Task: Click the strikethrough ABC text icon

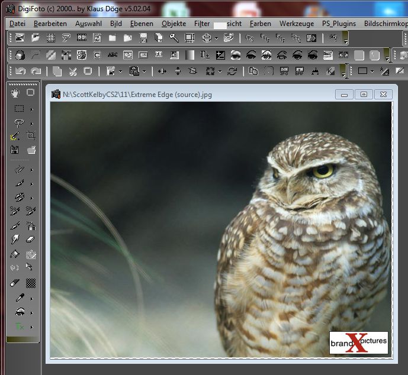Action: [113, 55]
